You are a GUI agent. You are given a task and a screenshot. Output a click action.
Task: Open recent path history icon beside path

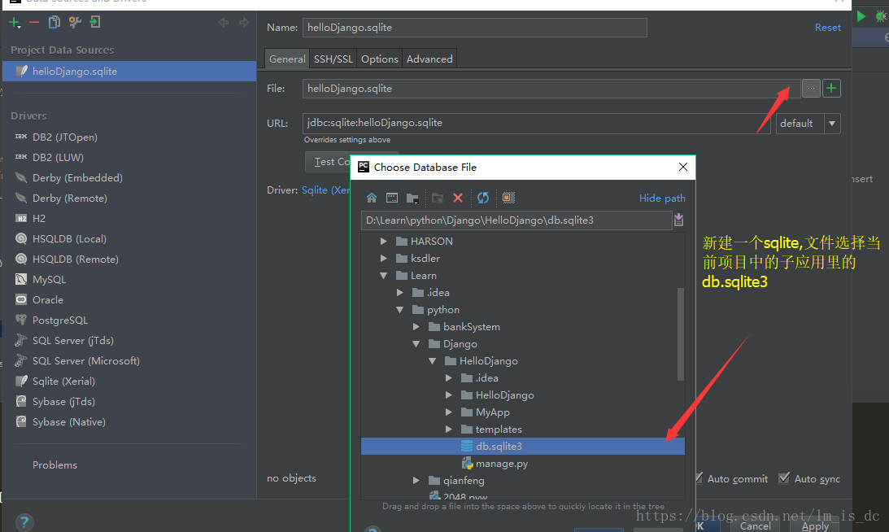(x=678, y=220)
